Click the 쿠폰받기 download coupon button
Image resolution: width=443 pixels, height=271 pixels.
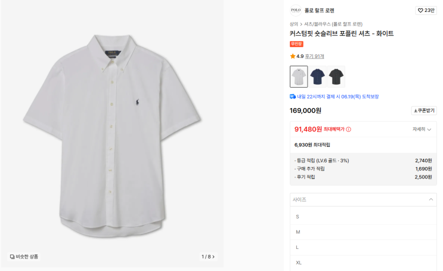coord(424,110)
